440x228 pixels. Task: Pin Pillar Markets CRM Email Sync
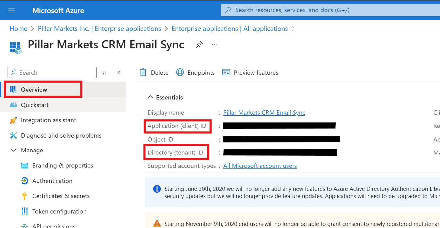tap(199, 44)
